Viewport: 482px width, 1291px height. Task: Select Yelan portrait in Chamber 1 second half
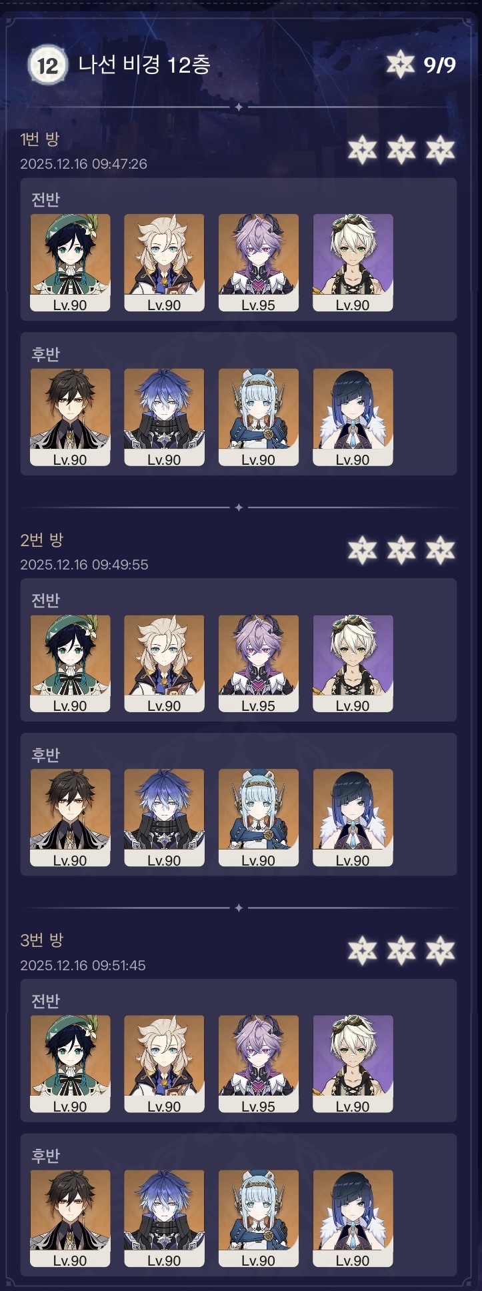[x=353, y=417]
